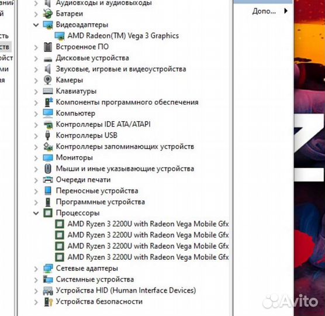325x316 pixels.
Task: Click the Очереди печати printer icon
Action: pyautogui.click(x=48, y=180)
